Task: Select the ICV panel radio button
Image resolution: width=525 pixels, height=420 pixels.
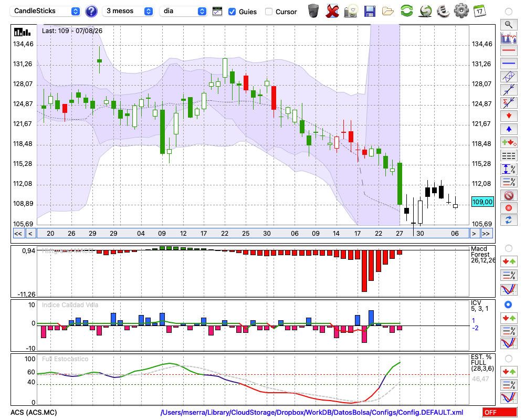Action: (x=508, y=304)
